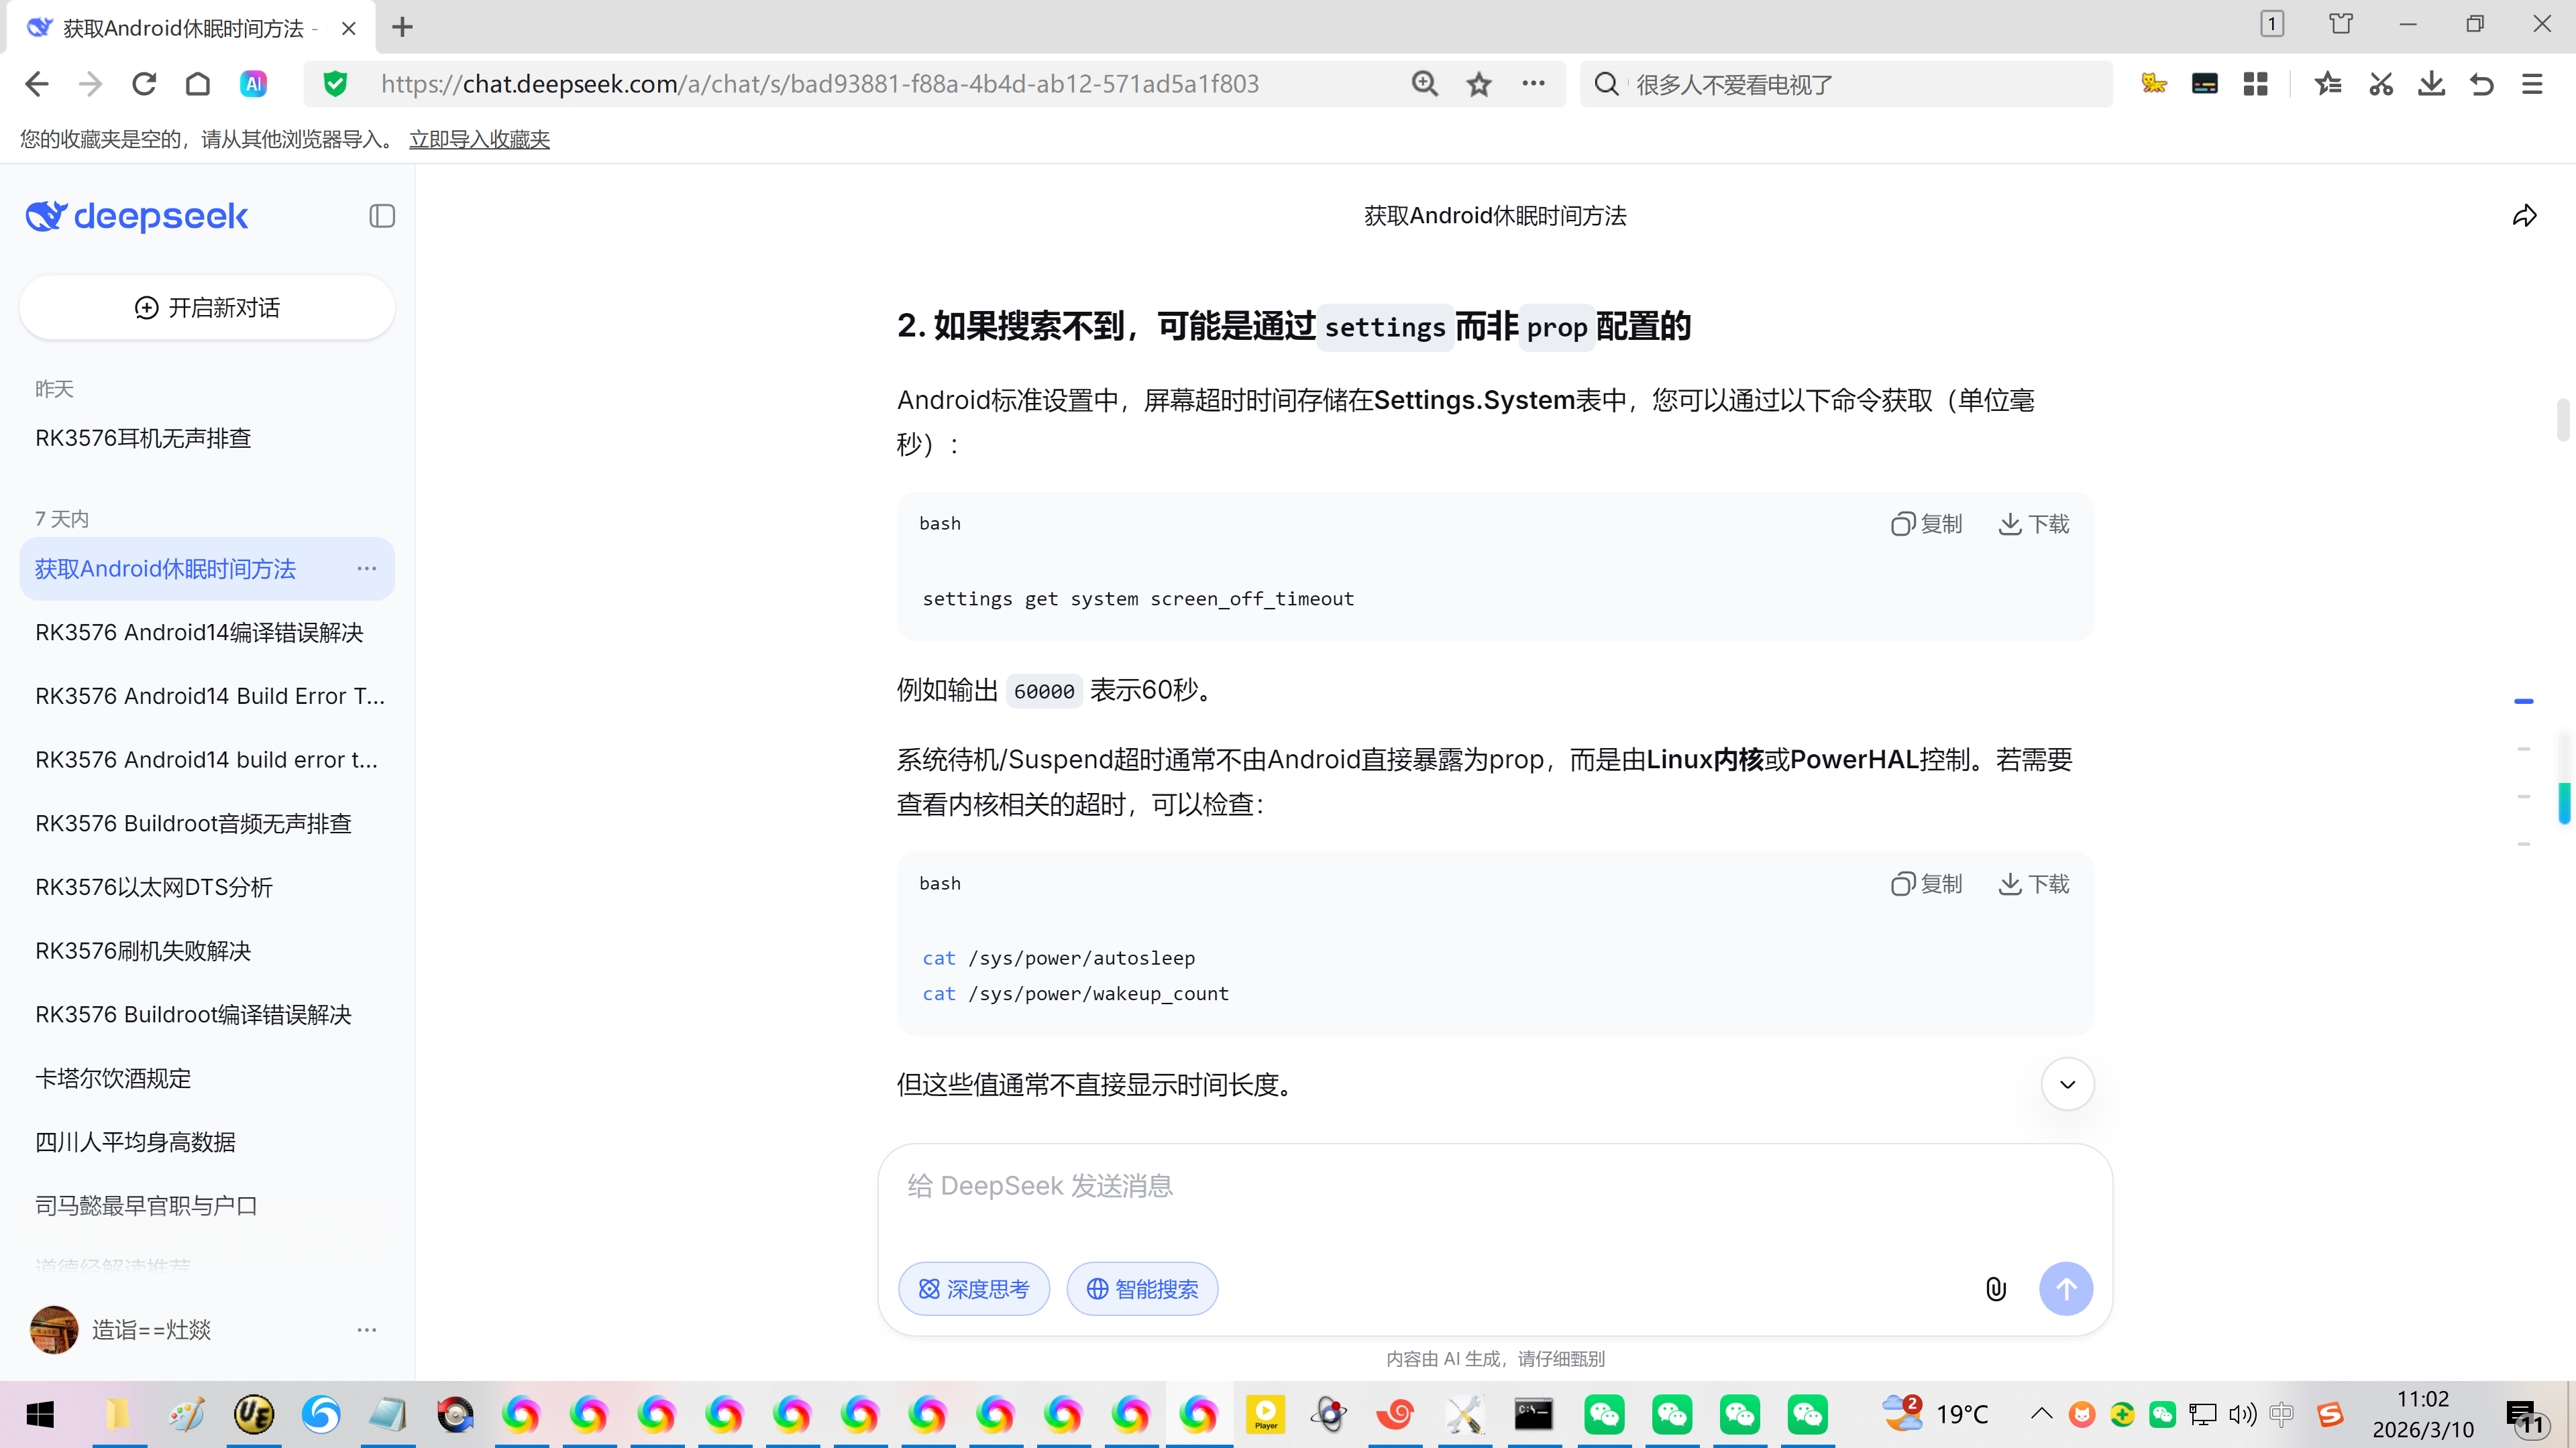Click the 立即导入收藏夹 import link

click(x=479, y=140)
